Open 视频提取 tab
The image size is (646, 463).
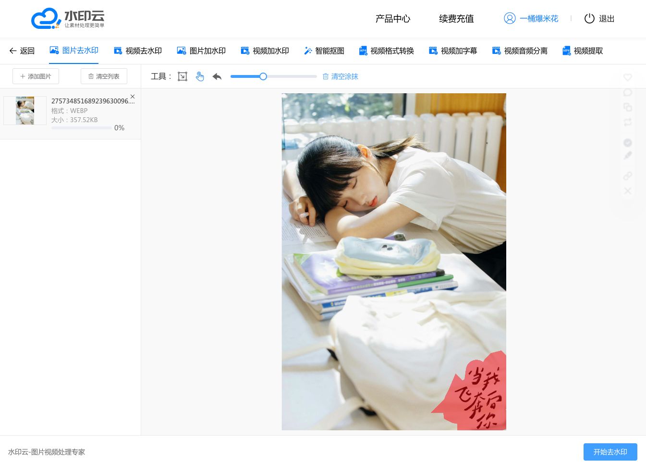click(583, 50)
